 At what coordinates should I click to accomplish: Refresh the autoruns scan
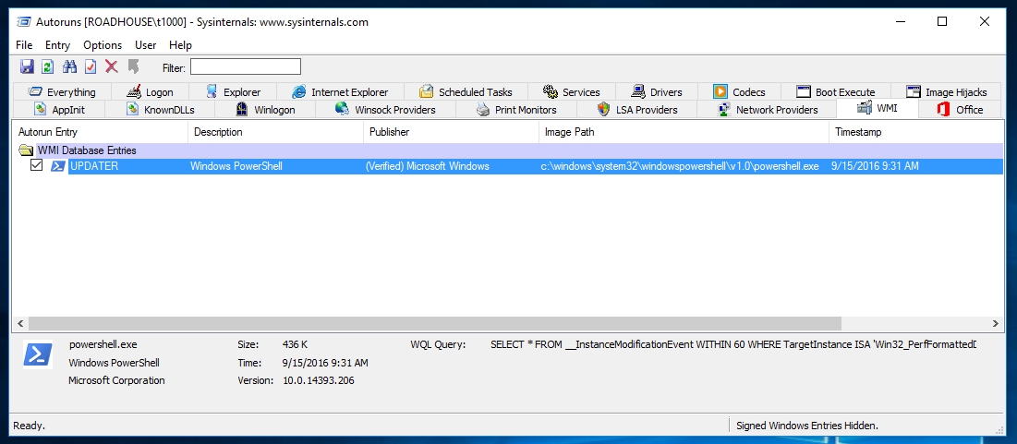coord(47,66)
